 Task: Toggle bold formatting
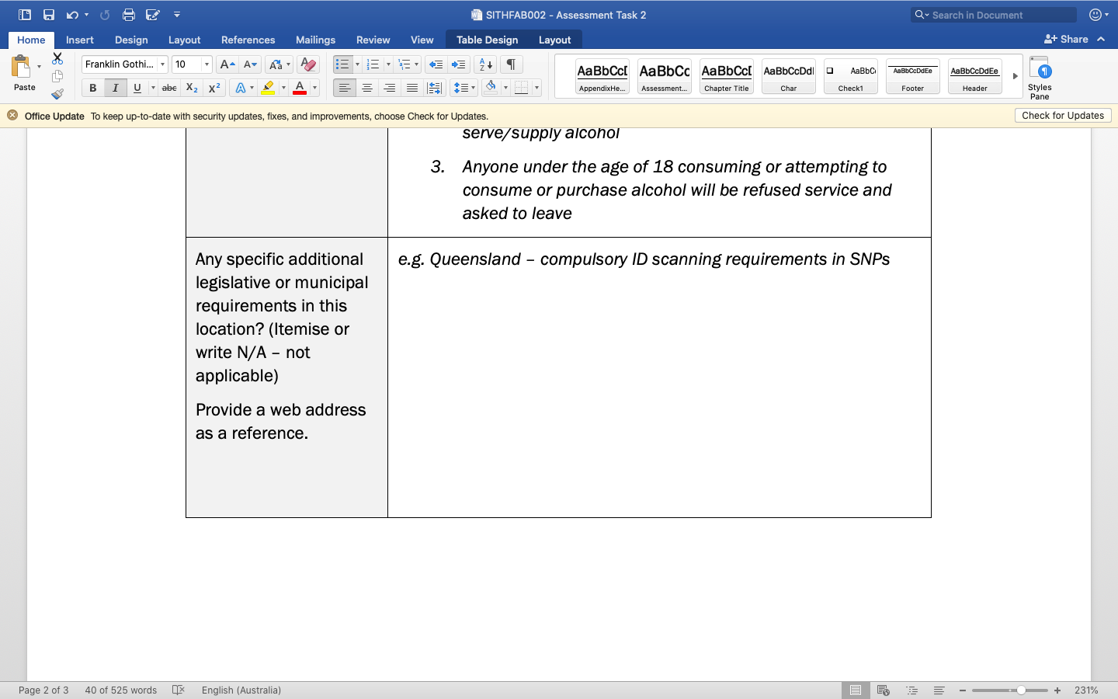92,87
